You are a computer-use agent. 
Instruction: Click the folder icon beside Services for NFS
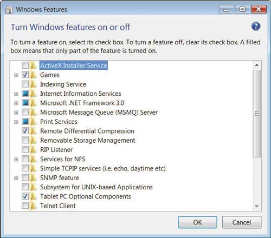(x=33, y=159)
